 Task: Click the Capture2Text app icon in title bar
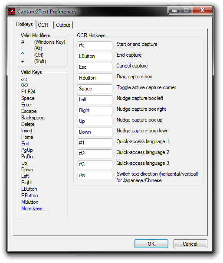click(12, 11)
